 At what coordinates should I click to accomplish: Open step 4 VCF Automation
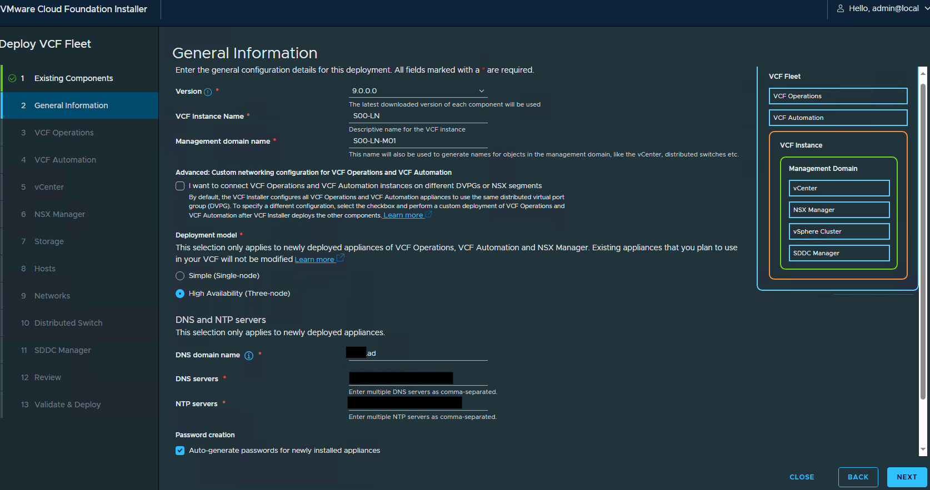click(79, 160)
